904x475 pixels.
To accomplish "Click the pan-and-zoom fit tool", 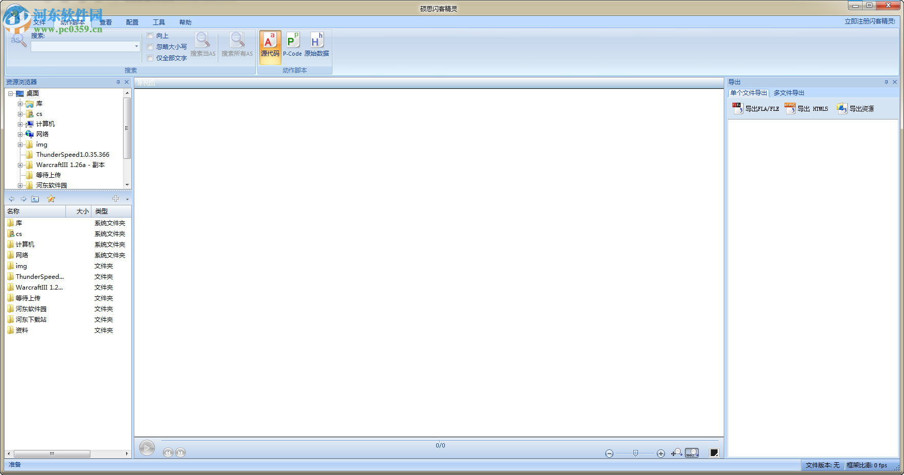I will point(676,453).
